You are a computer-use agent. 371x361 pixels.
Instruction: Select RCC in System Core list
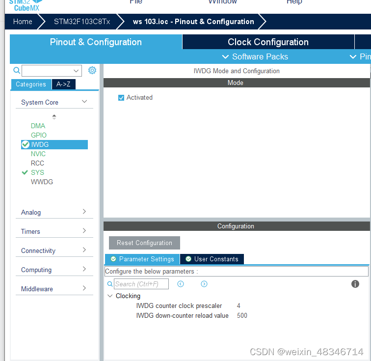[x=37, y=163]
